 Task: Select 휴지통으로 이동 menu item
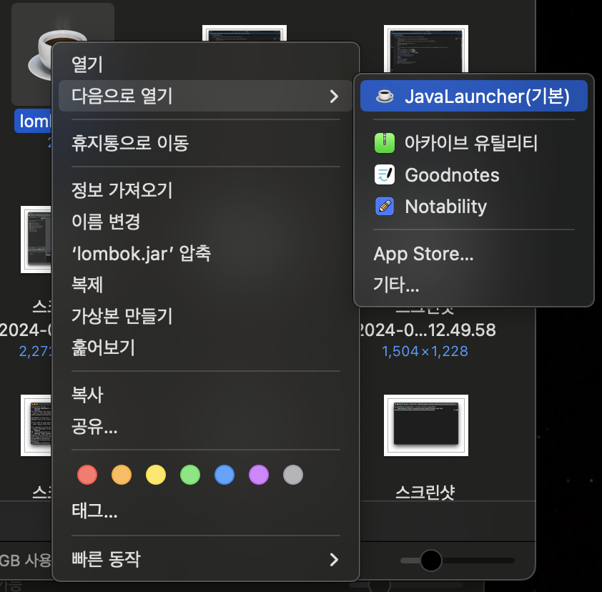pyautogui.click(x=205, y=143)
